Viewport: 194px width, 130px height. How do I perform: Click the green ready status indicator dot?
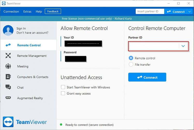[61, 125]
